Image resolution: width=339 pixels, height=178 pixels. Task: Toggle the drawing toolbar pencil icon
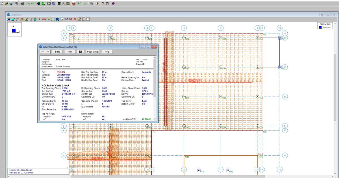79,19
